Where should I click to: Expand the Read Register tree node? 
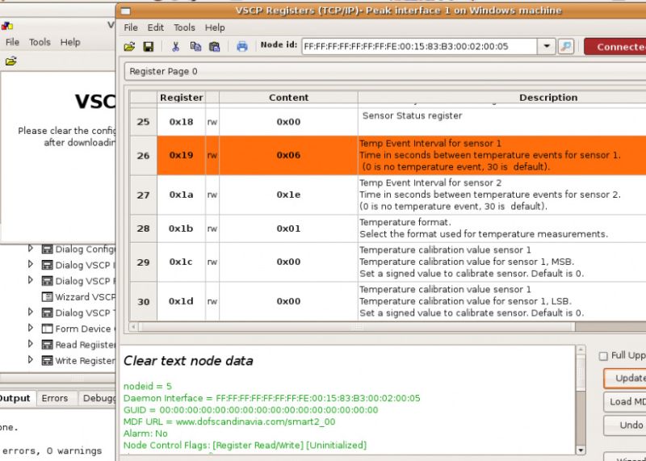pyautogui.click(x=30, y=344)
